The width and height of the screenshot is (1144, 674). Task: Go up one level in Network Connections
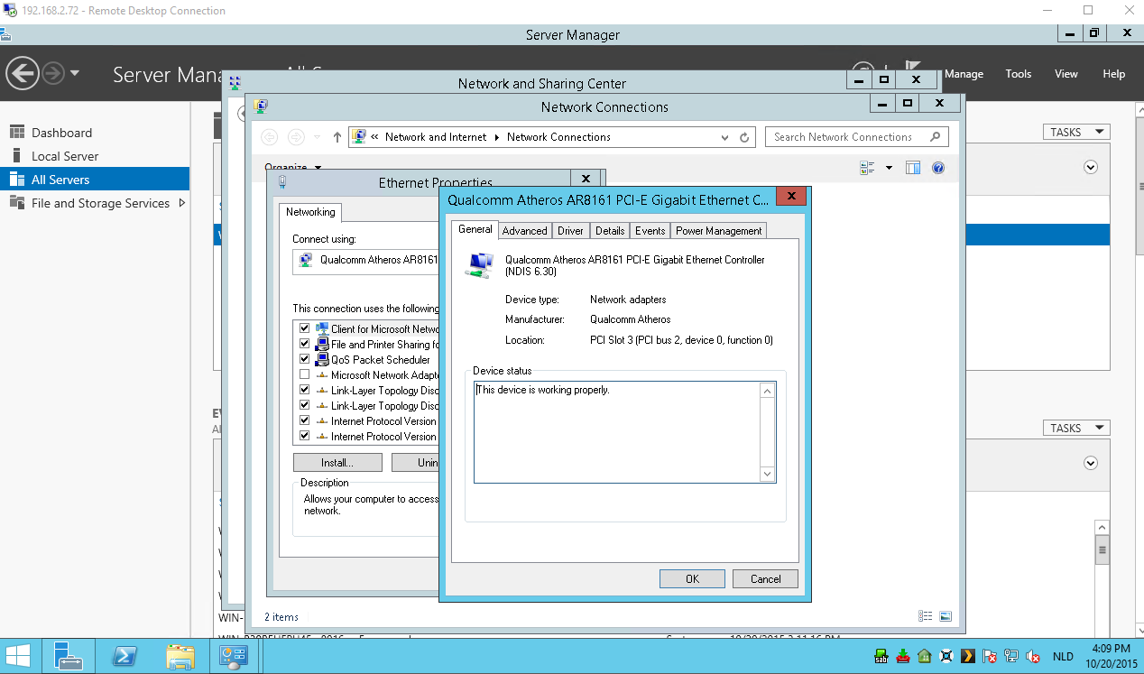tap(337, 137)
